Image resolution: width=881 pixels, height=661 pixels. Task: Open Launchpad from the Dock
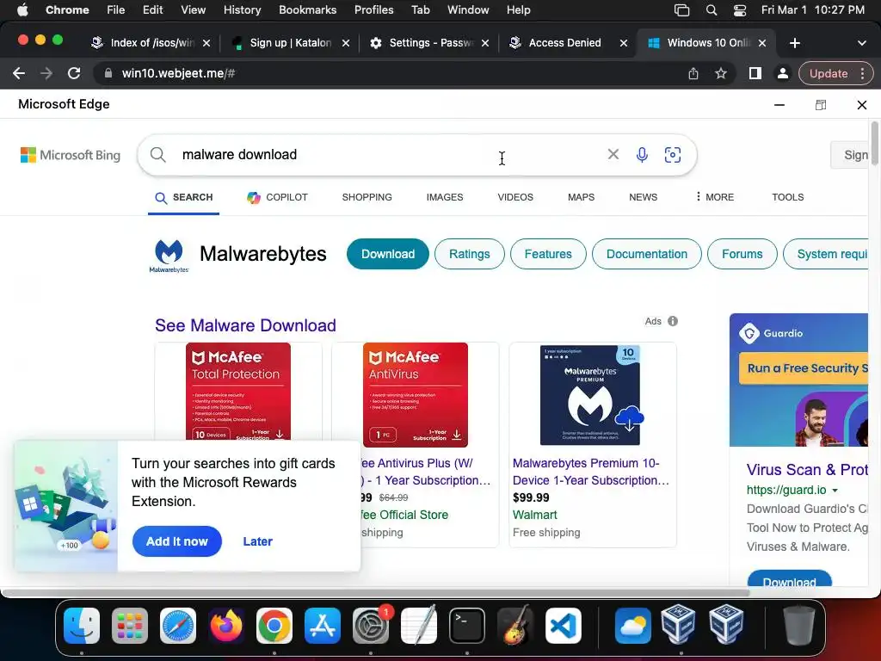(130, 626)
